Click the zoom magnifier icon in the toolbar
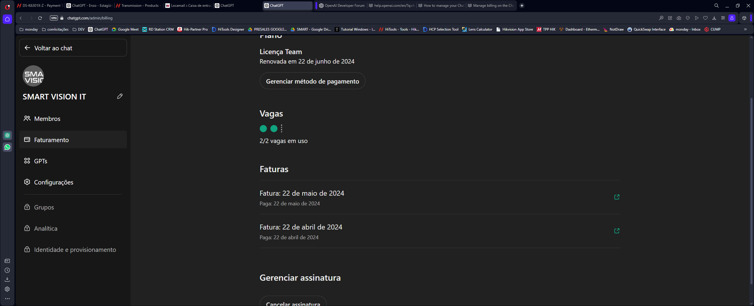754x306 pixels. pyautogui.click(x=661, y=18)
